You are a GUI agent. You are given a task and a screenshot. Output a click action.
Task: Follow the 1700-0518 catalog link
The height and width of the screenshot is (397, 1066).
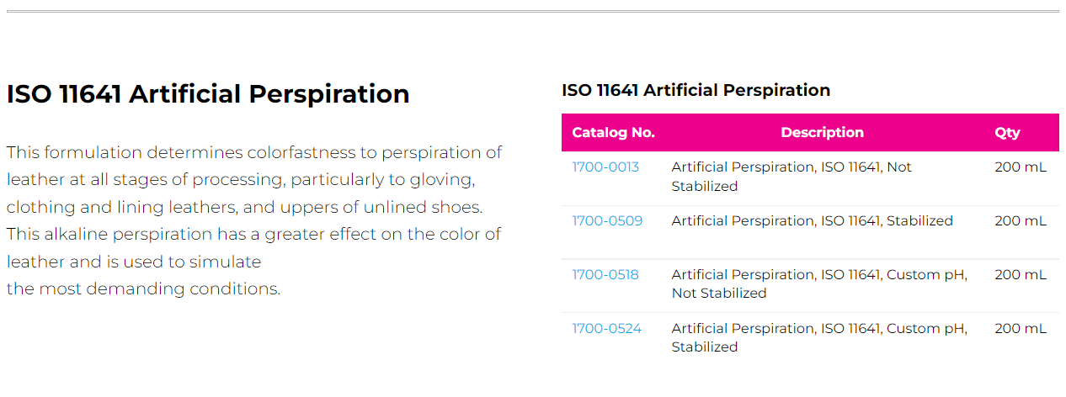point(605,275)
